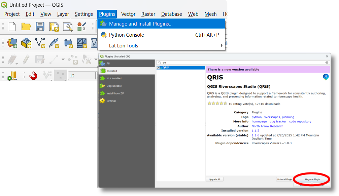Open the Project menu
This screenshot has width=339, height=196.
click(12, 14)
